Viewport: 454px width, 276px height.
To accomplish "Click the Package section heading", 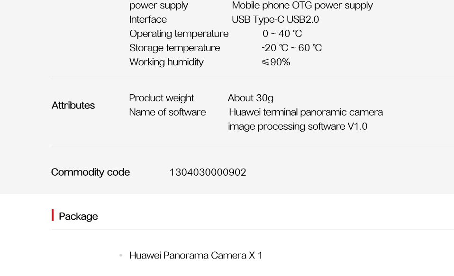I will coord(78,216).
